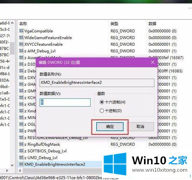Select the tree key beginning with 1e5-
This screenshot has height=180, width=192.
pyautogui.click(x=5, y=99)
